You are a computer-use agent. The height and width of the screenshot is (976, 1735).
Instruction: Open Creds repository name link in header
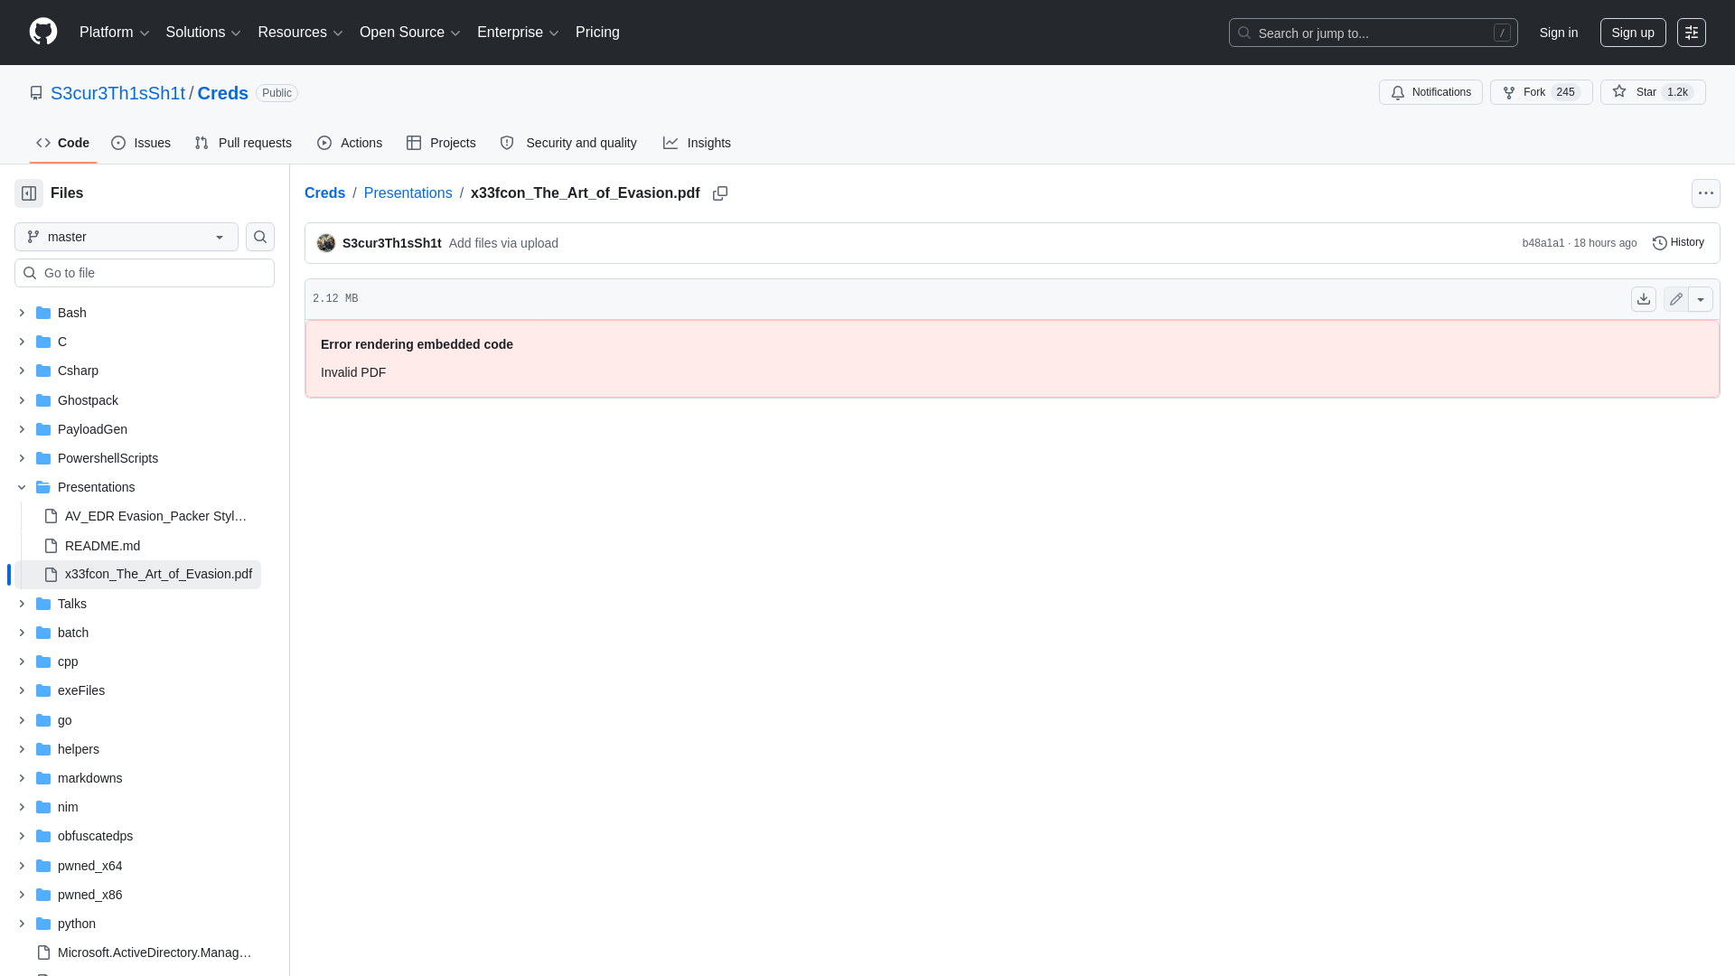tap(223, 93)
